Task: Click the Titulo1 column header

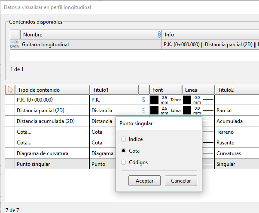Action: [x=114, y=90]
